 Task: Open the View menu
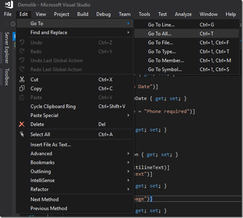point(41,14)
